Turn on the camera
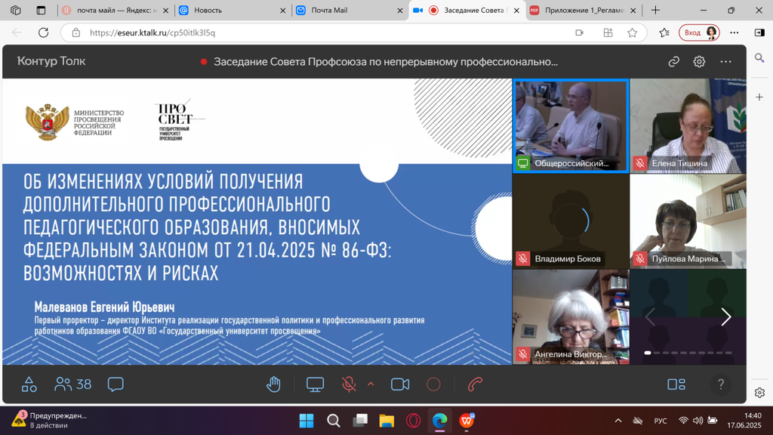 click(x=400, y=384)
